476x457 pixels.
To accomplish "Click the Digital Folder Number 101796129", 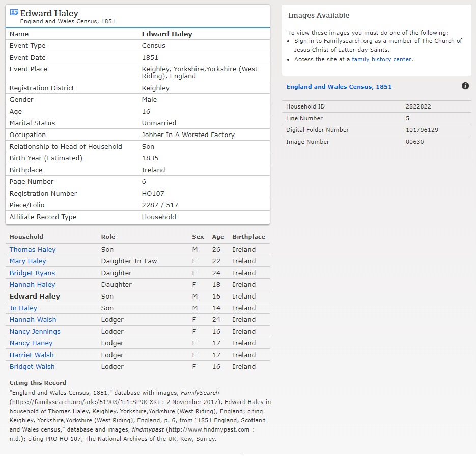I will point(422,130).
